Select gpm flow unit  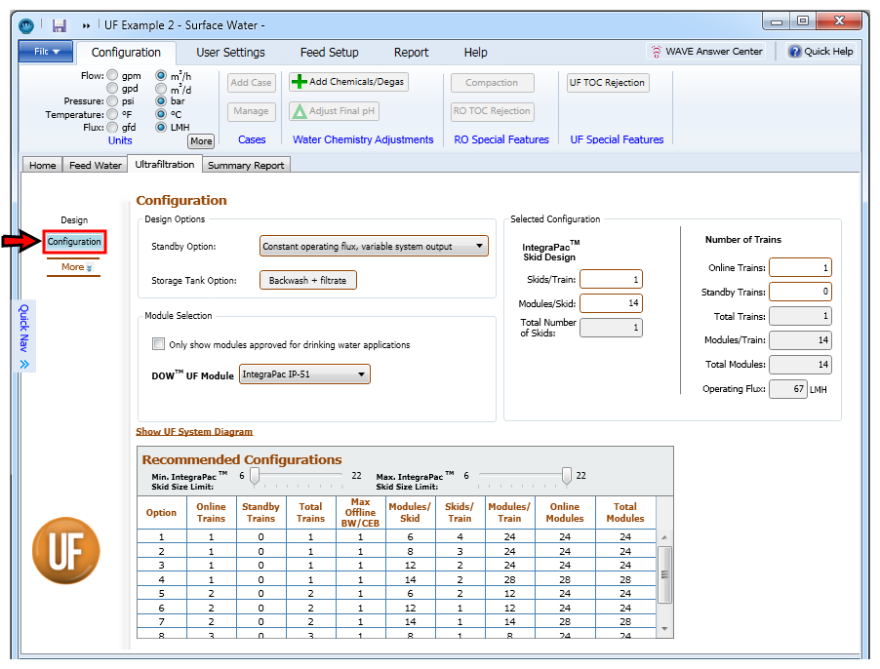[112, 75]
